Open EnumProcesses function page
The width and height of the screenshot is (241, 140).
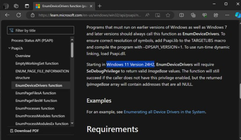click(x=35, y=108)
